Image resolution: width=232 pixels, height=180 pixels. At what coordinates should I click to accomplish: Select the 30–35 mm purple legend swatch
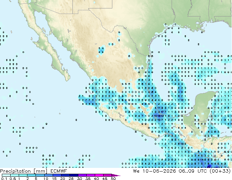(x=82, y=175)
